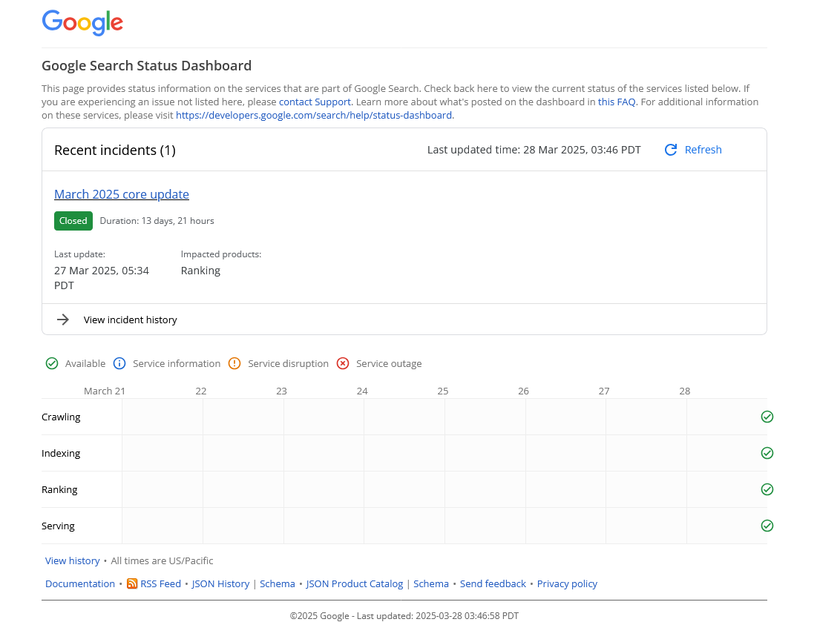This screenshot has width=817, height=622.
Task: Click the 22 date column header
Action: click(201, 391)
